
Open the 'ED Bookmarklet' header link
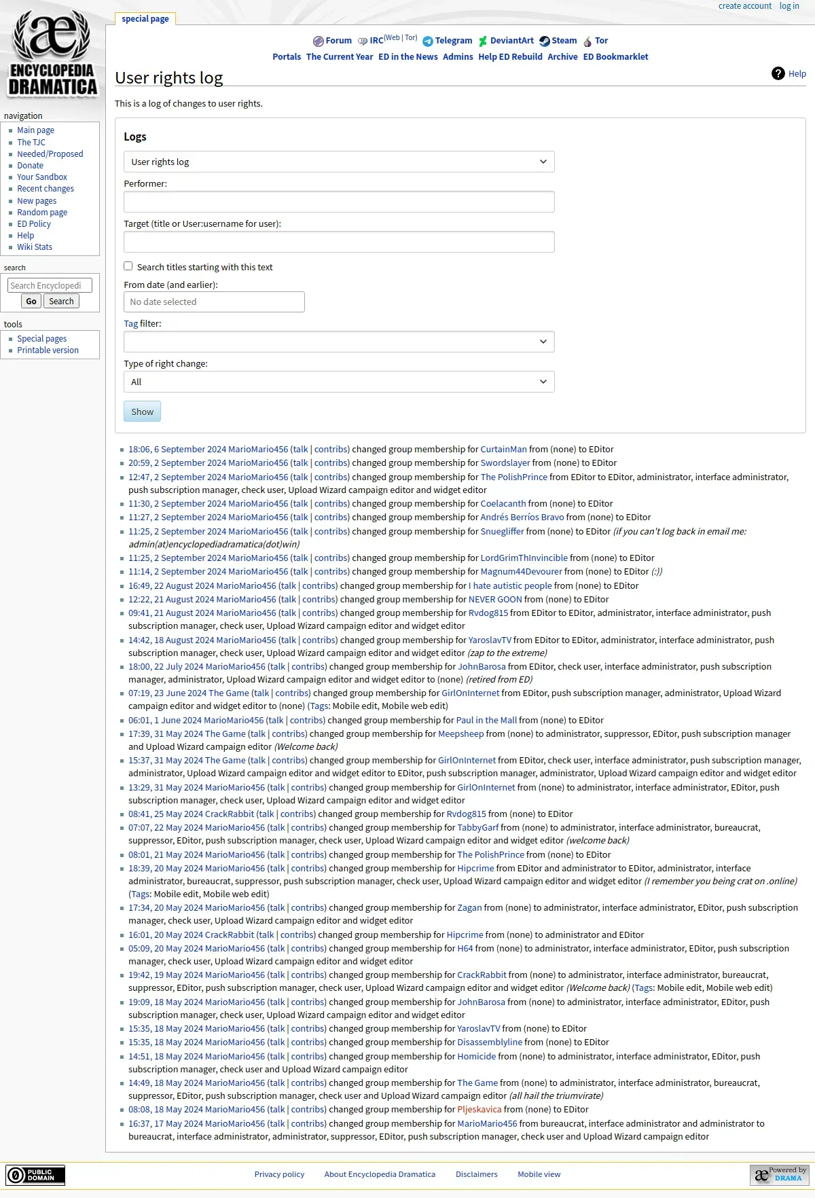click(x=616, y=57)
